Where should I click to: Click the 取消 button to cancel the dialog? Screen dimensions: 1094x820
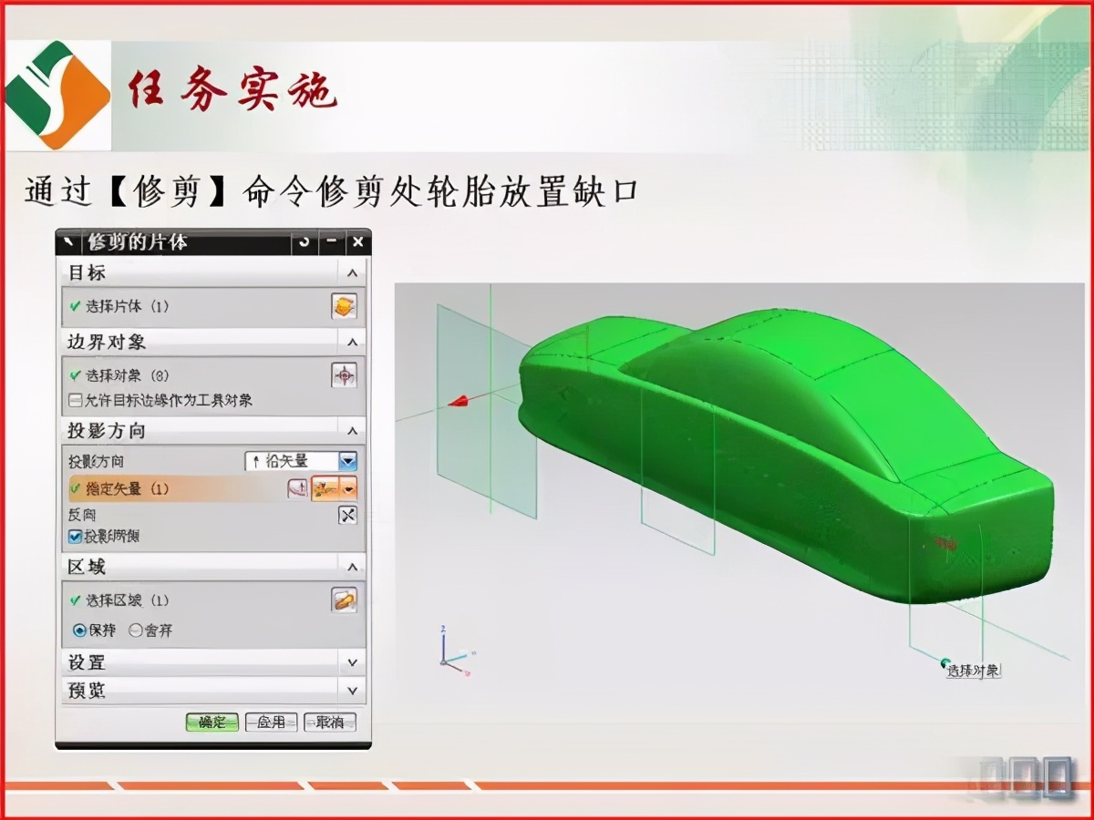tap(328, 721)
